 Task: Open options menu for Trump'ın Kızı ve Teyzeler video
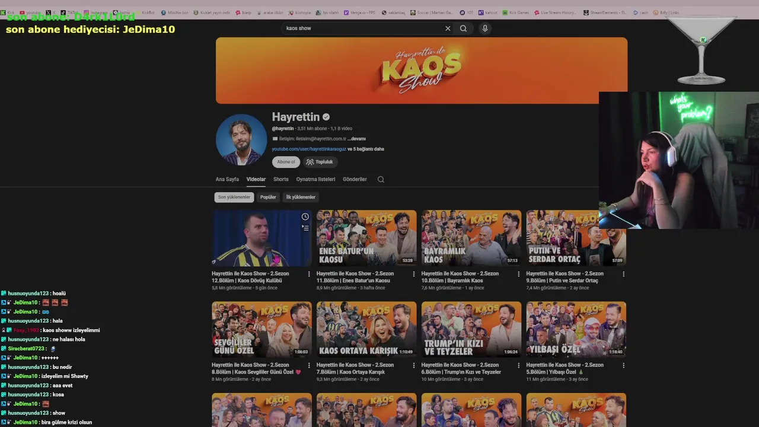[518, 365]
